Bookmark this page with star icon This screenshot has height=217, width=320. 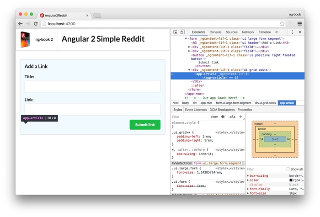pos(283,23)
